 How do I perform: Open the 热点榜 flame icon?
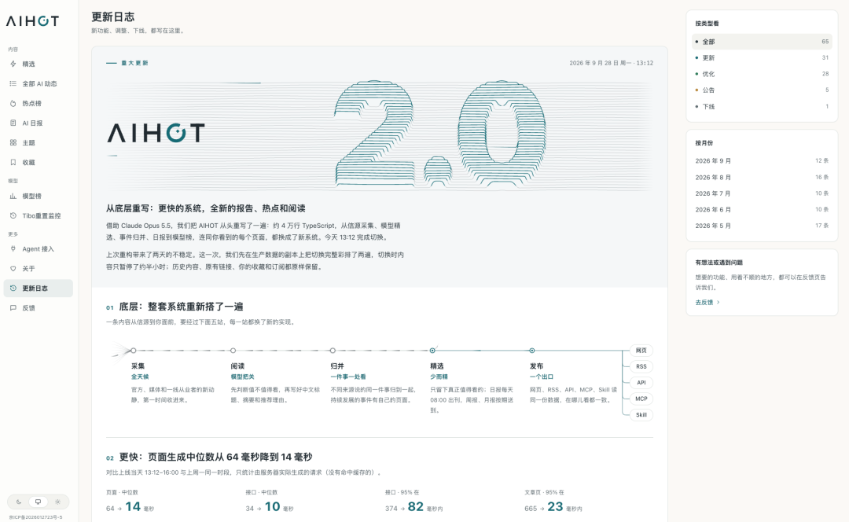tap(13, 104)
